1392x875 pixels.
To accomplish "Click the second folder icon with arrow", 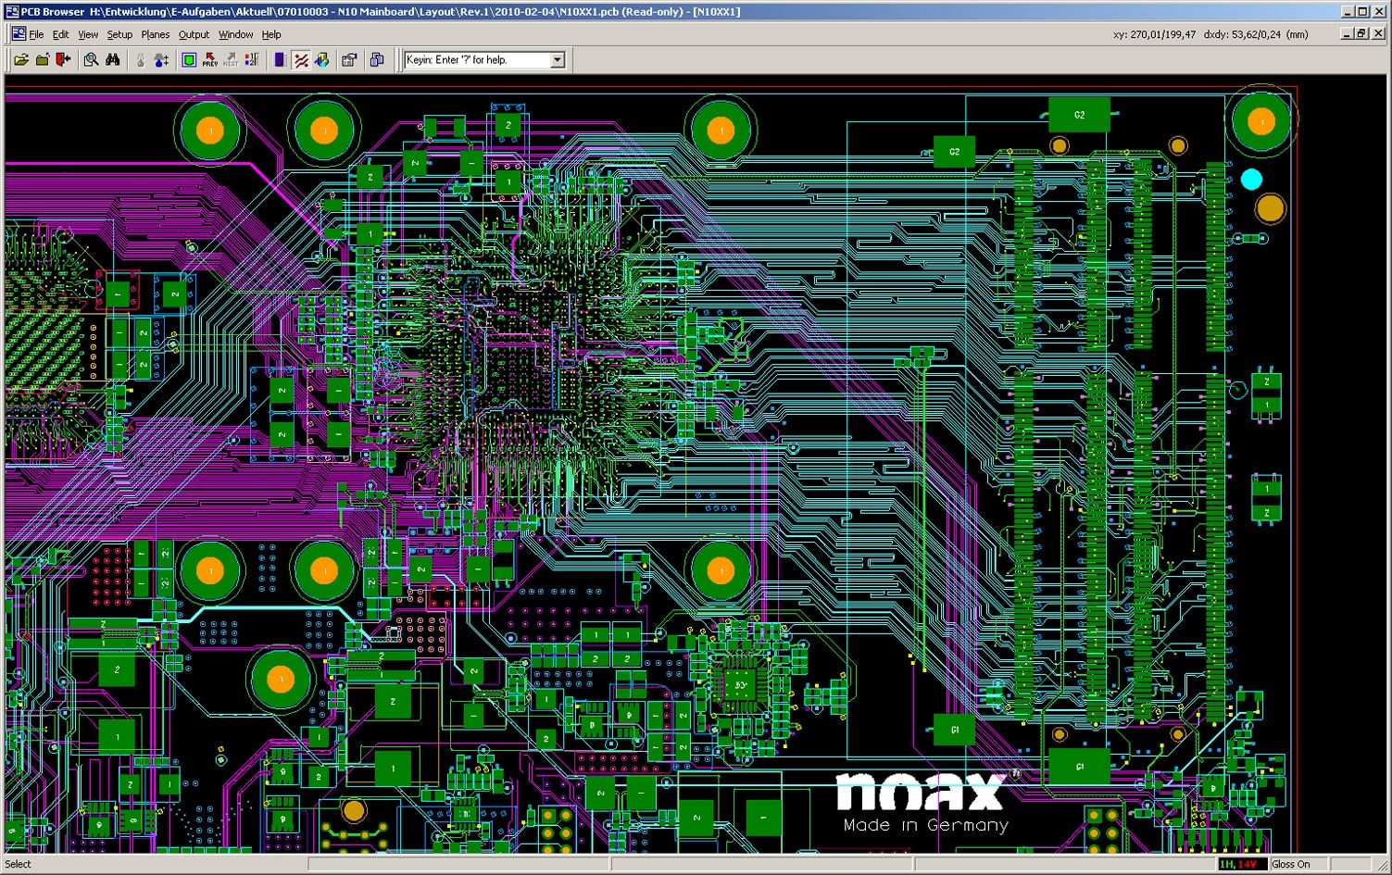I will coord(43,60).
